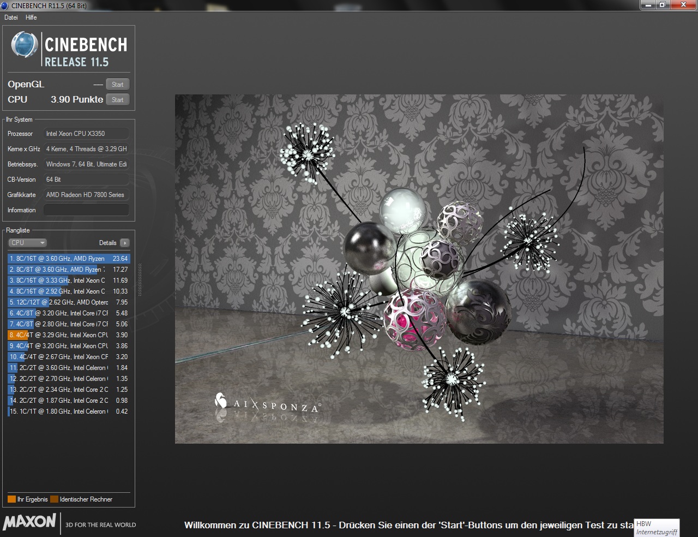Image resolution: width=698 pixels, height=537 pixels.
Task: Click the CPU score 3.90 Punkte
Action: point(77,99)
